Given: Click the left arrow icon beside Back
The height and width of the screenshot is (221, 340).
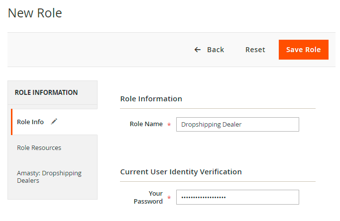Looking at the screenshot, I should click(198, 50).
